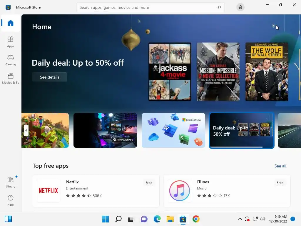Screen dimensions: 301x226
Task: Open the clock showing 9:19 AM
Action: [x=278, y=219]
